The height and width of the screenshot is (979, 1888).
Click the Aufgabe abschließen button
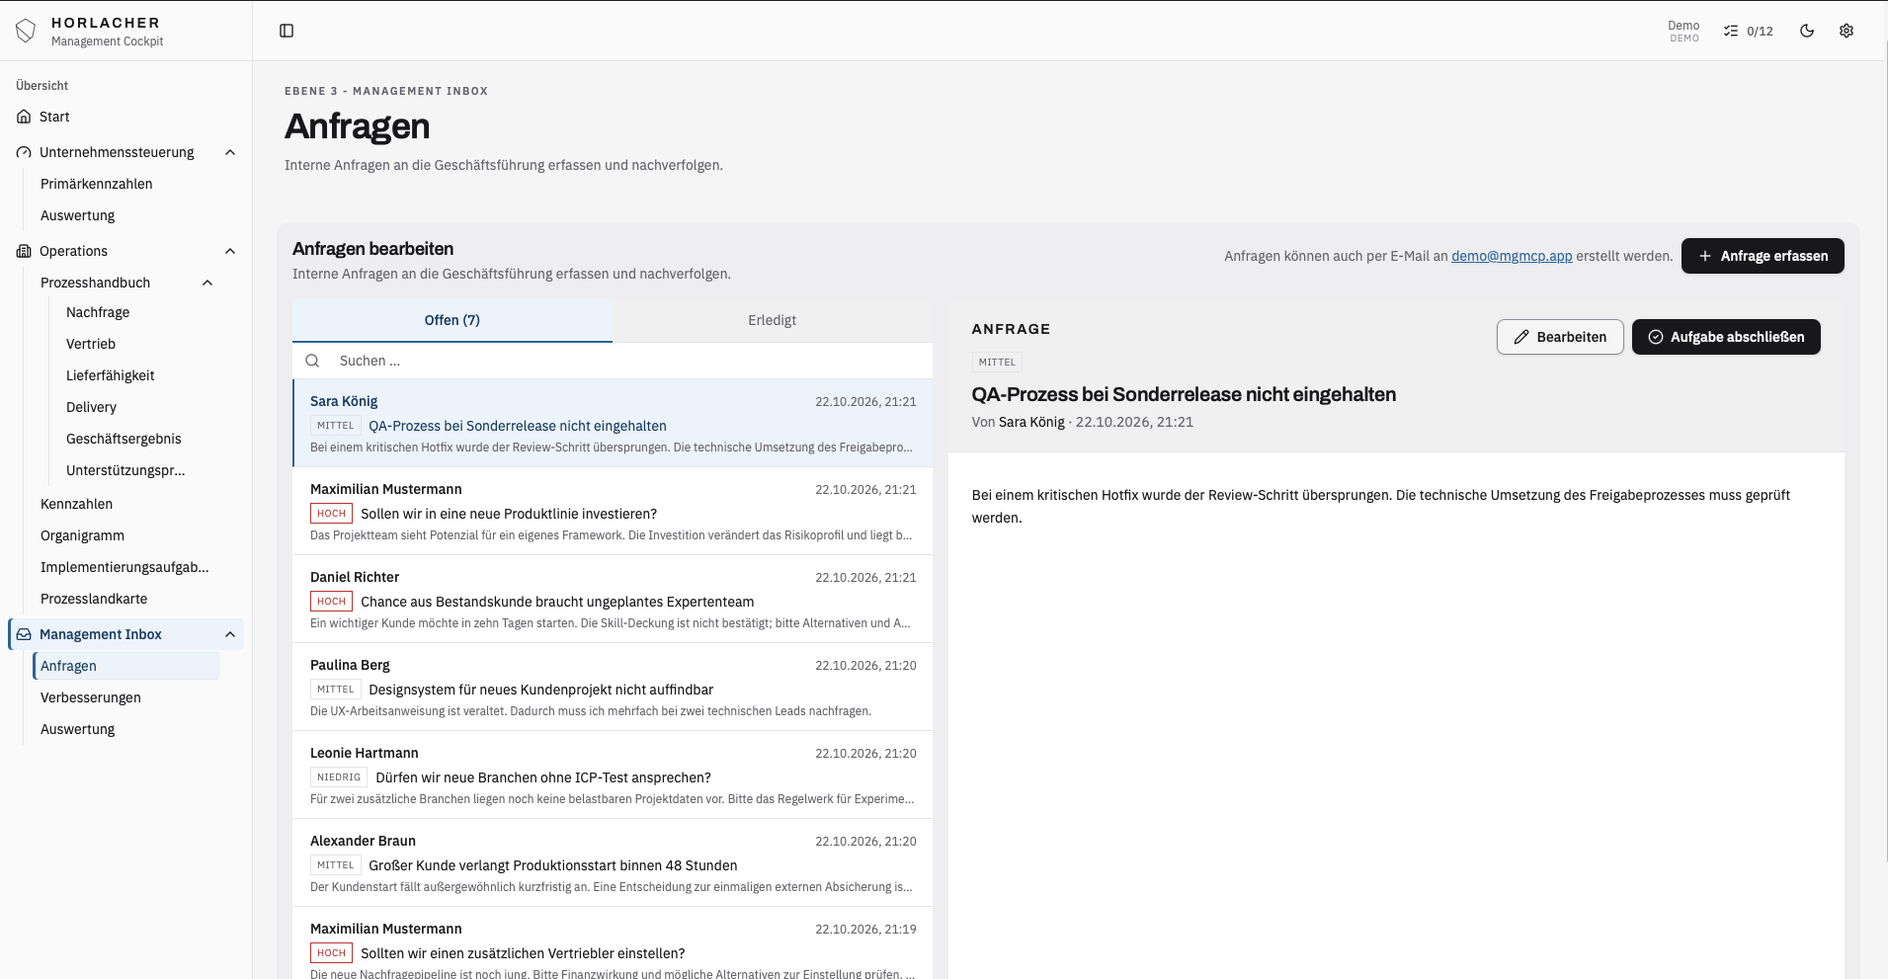point(1726,337)
